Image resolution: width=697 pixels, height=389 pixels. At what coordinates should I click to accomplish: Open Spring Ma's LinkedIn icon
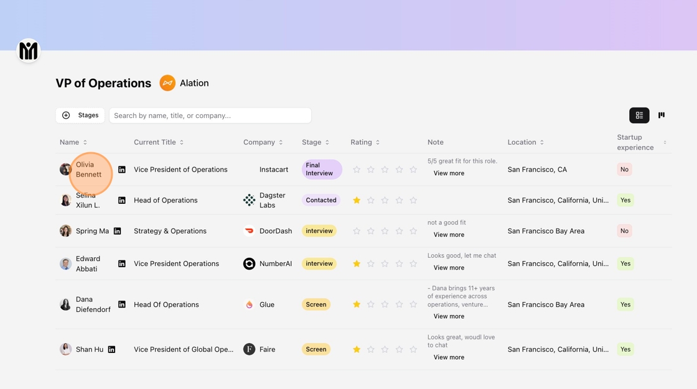(118, 231)
